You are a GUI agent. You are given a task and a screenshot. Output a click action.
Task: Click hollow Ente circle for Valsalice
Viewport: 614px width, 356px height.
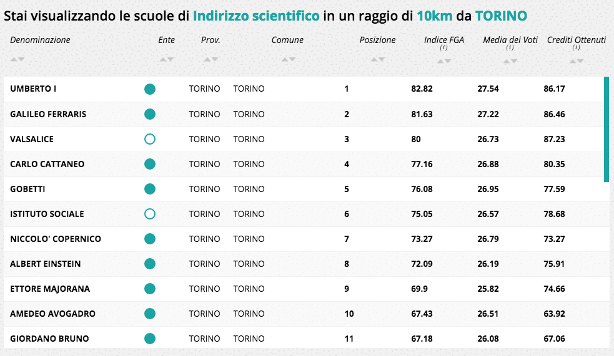(150, 139)
